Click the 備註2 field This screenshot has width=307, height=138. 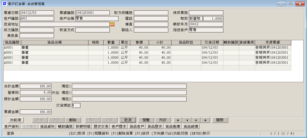pos(129,99)
